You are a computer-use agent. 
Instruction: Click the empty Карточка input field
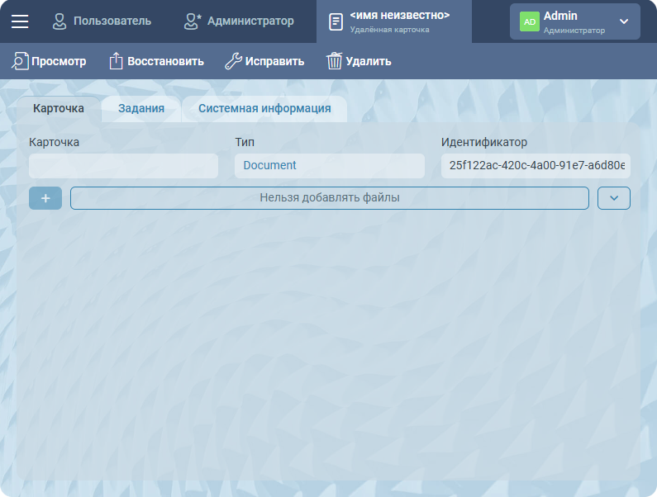click(123, 166)
